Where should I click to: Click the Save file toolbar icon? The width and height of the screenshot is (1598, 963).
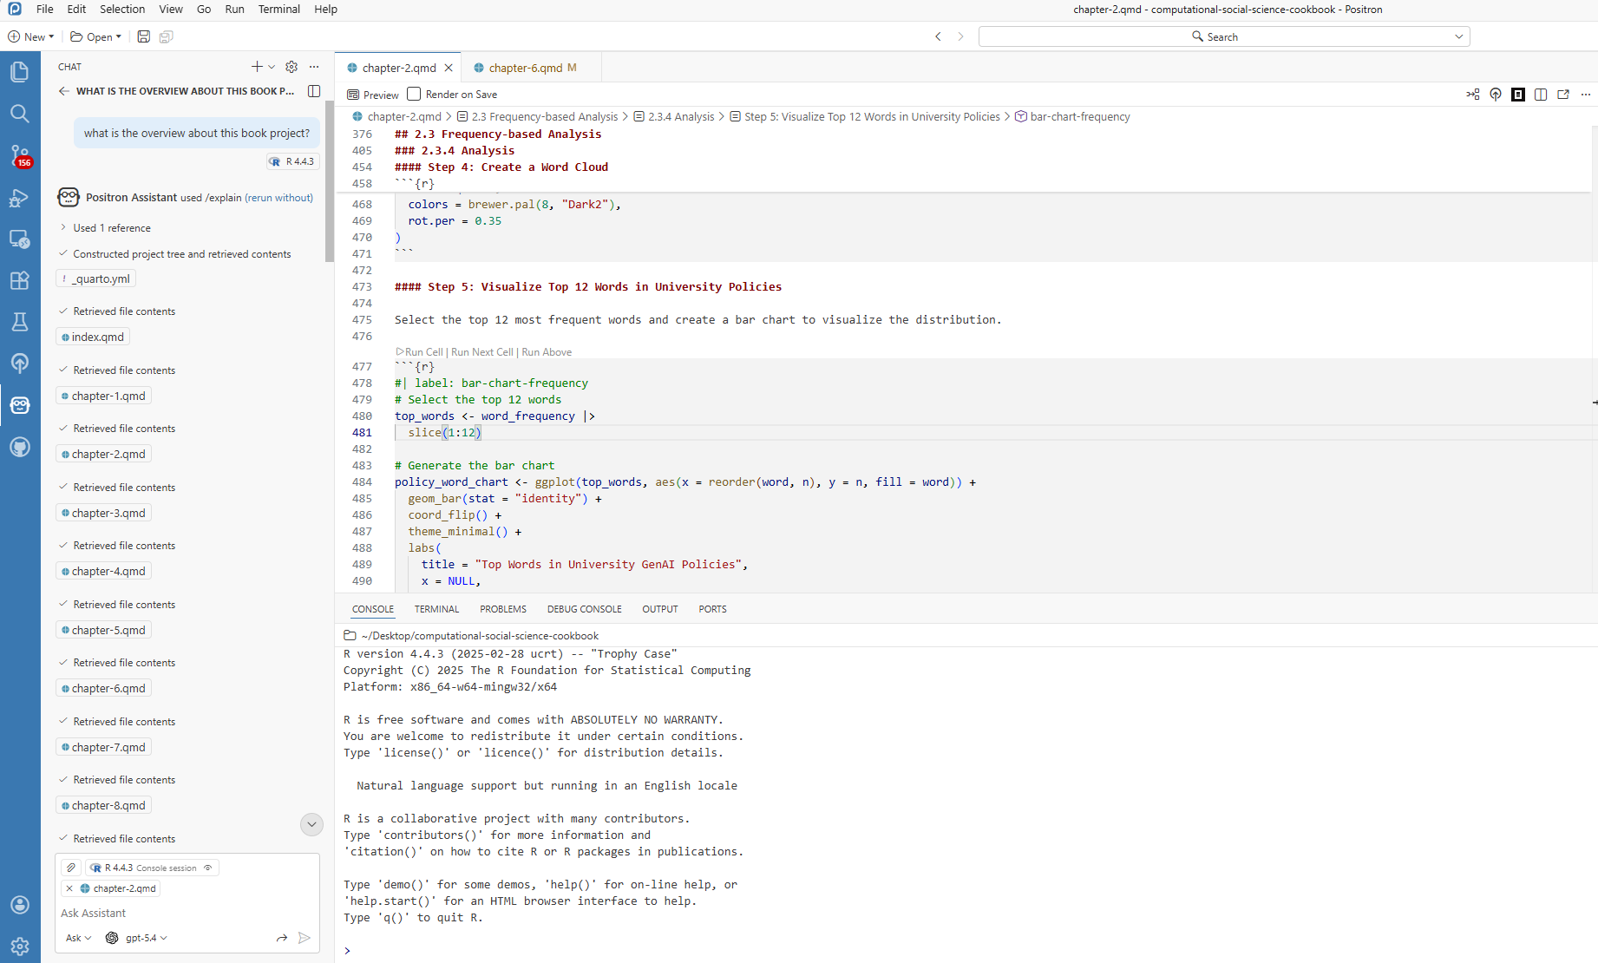(x=144, y=36)
